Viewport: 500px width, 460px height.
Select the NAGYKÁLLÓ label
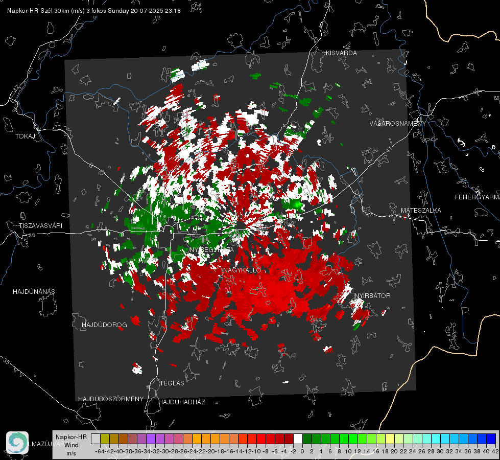(x=242, y=270)
